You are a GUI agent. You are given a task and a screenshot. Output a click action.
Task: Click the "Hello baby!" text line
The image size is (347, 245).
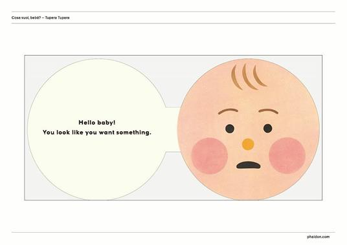coord(97,122)
